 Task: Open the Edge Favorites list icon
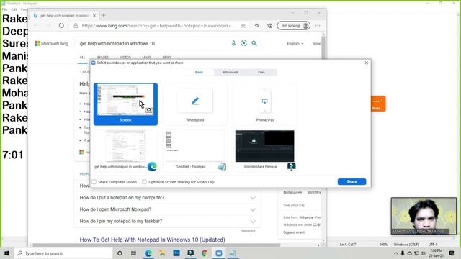click(257, 26)
